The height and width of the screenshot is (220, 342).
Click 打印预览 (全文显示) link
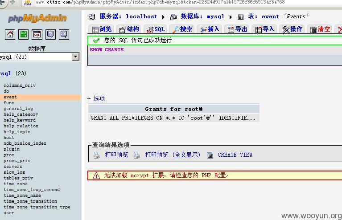coord(173,155)
